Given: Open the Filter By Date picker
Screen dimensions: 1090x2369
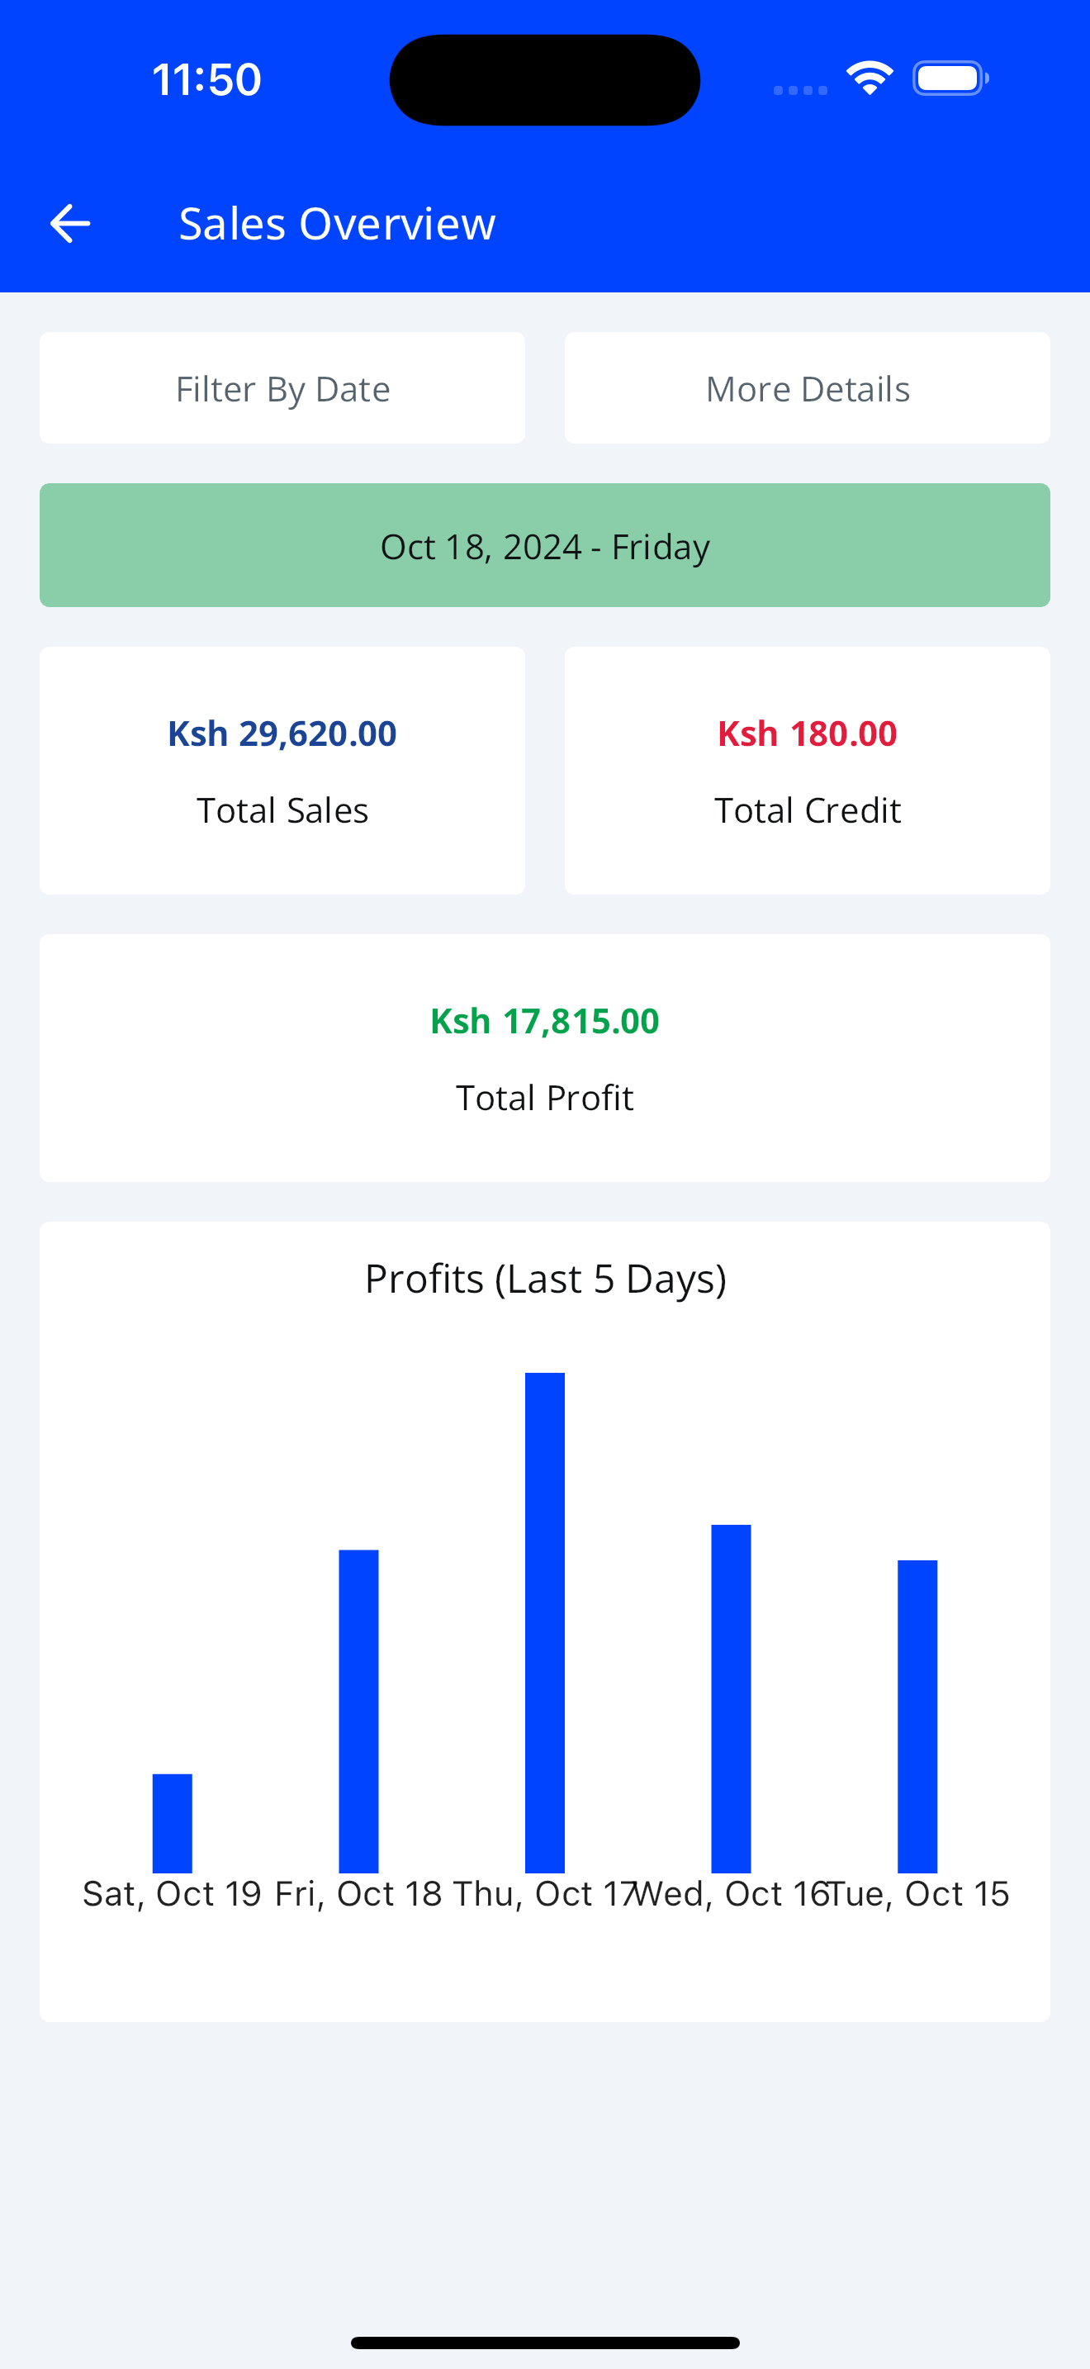Looking at the screenshot, I should (x=282, y=388).
